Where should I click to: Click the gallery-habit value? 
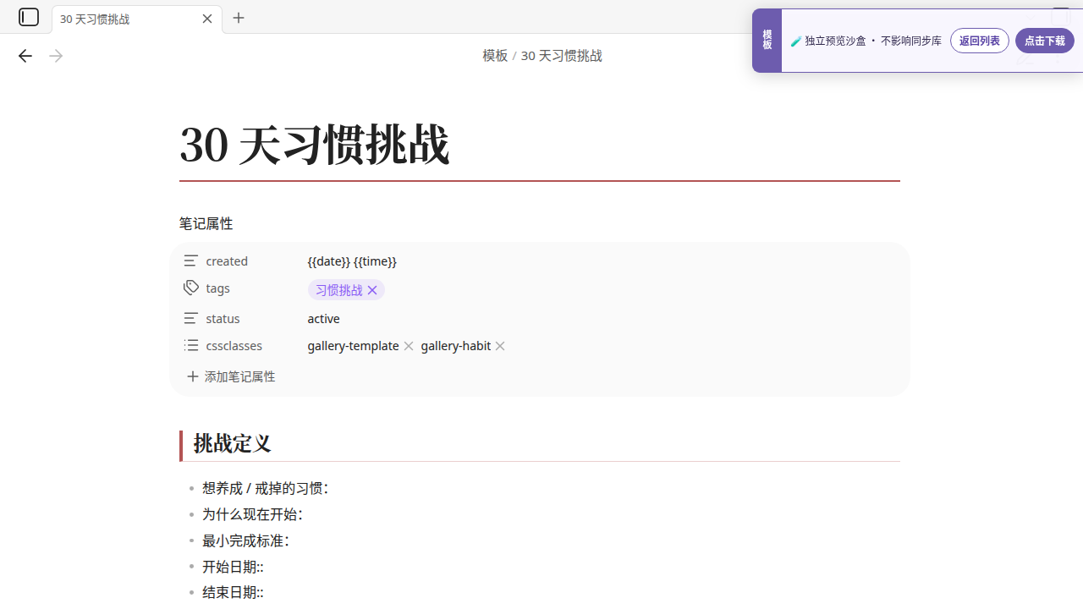pyautogui.click(x=455, y=346)
